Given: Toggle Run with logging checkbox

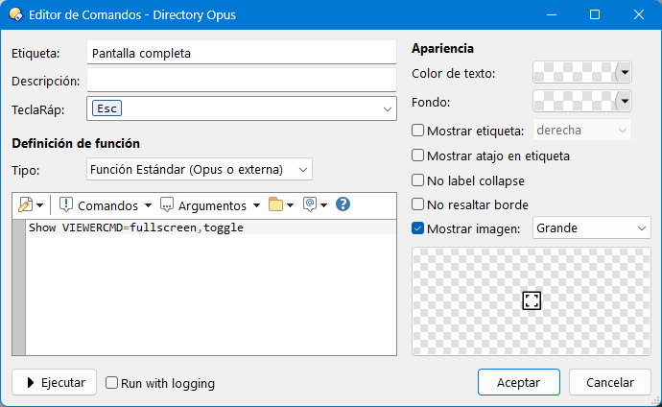Looking at the screenshot, I should click(111, 383).
